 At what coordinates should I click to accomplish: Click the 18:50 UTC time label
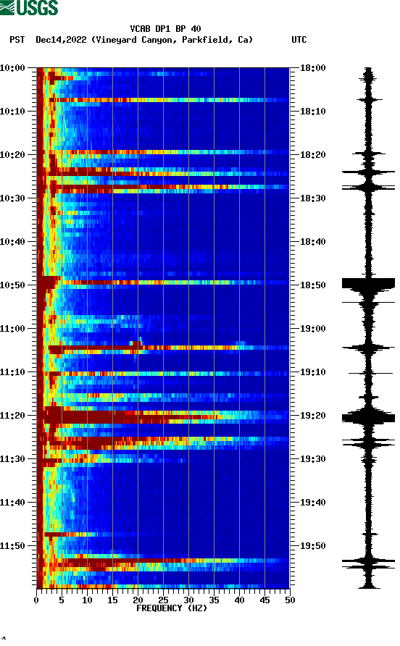coord(312,285)
